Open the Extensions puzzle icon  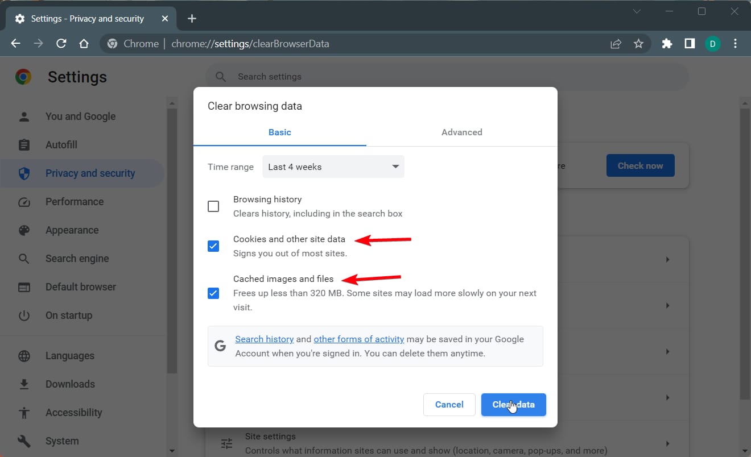[x=667, y=44]
